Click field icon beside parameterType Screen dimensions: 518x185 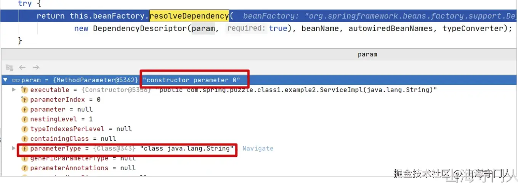tap(24, 148)
